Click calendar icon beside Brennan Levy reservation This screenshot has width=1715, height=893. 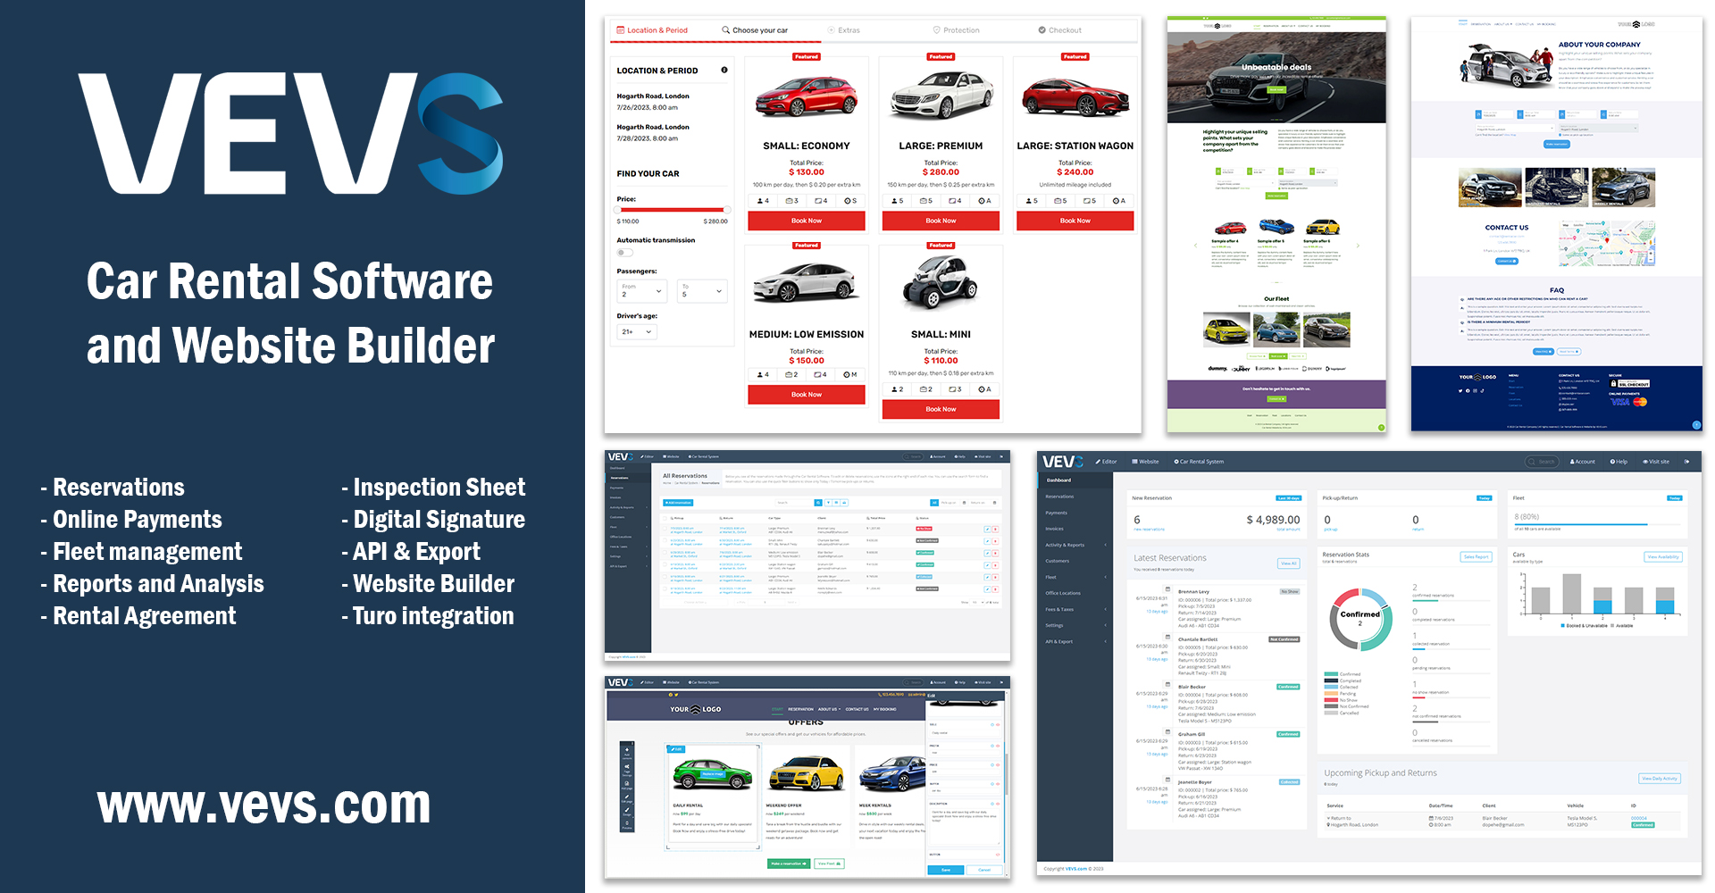tap(1167, 589)
